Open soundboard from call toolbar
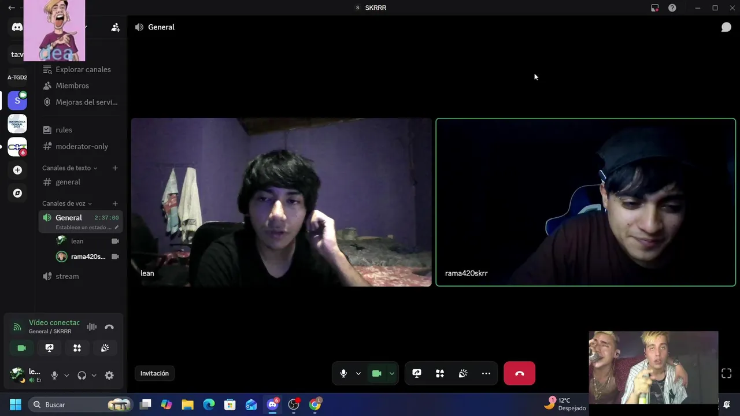 pyautogui.click(x=463, y=373)
